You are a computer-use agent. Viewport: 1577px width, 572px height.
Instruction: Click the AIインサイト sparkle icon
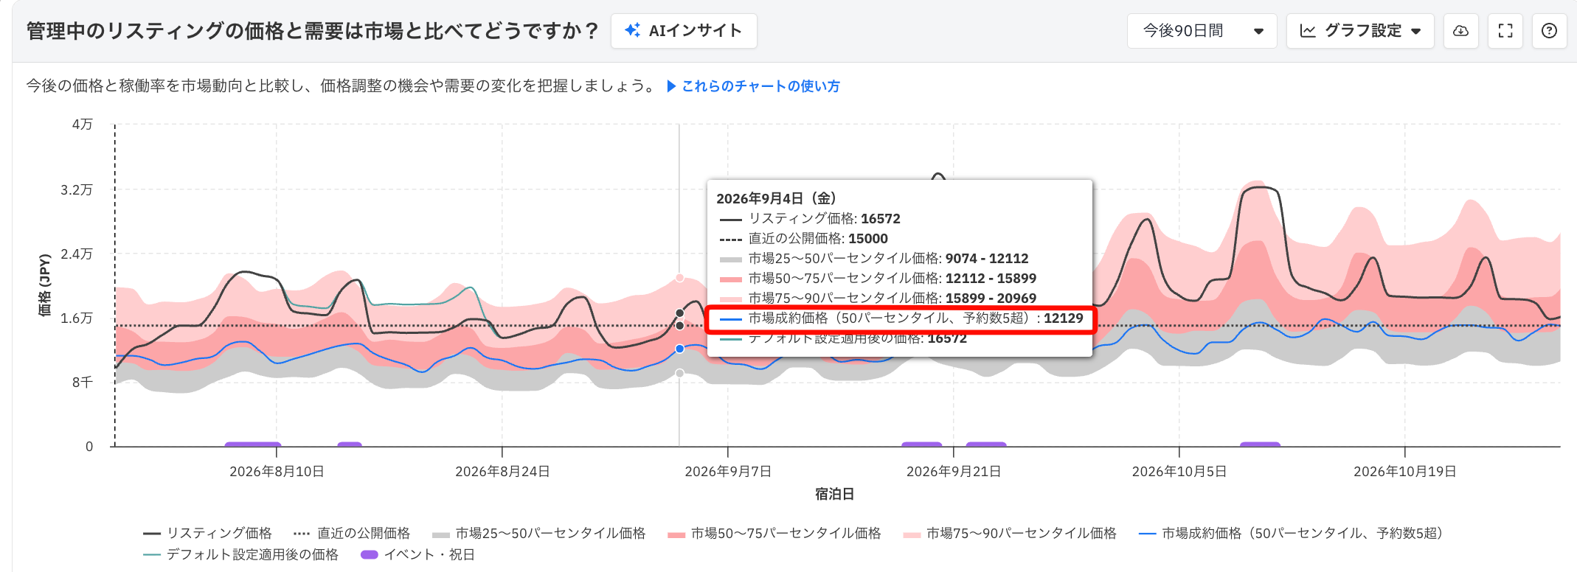point(632,30)
